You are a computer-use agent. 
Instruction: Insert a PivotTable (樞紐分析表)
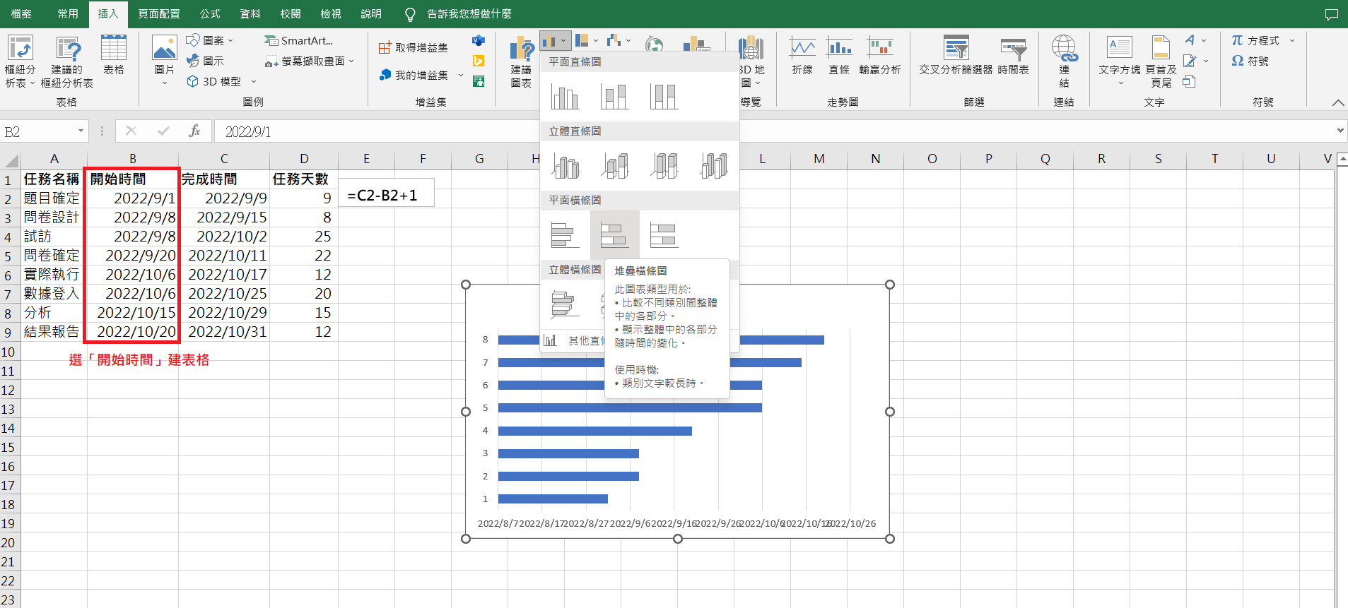point(20,62)
